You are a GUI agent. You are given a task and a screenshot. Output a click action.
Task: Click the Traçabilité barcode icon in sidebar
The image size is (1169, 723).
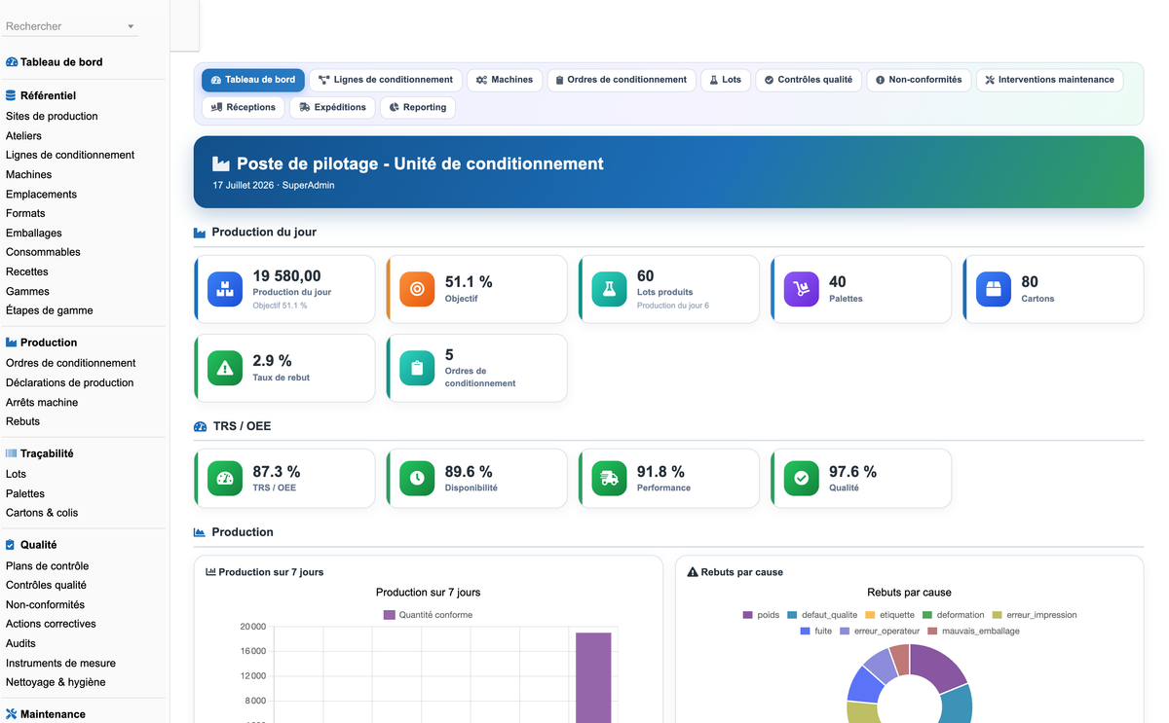pyautogui.click(x=12, y=453)
